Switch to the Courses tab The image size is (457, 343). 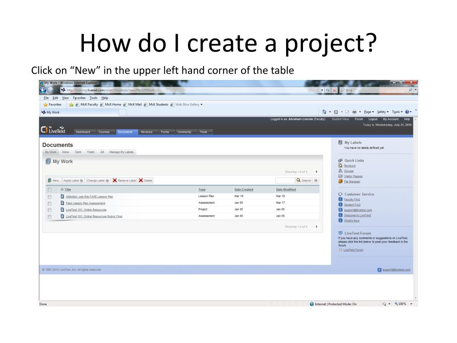104,132
